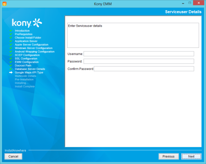Click the 'Enter Serviceuser details' text
This screenshot has width=206, height=164.
coord(85,26)
